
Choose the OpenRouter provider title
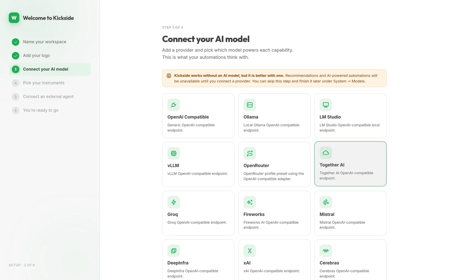256,166
